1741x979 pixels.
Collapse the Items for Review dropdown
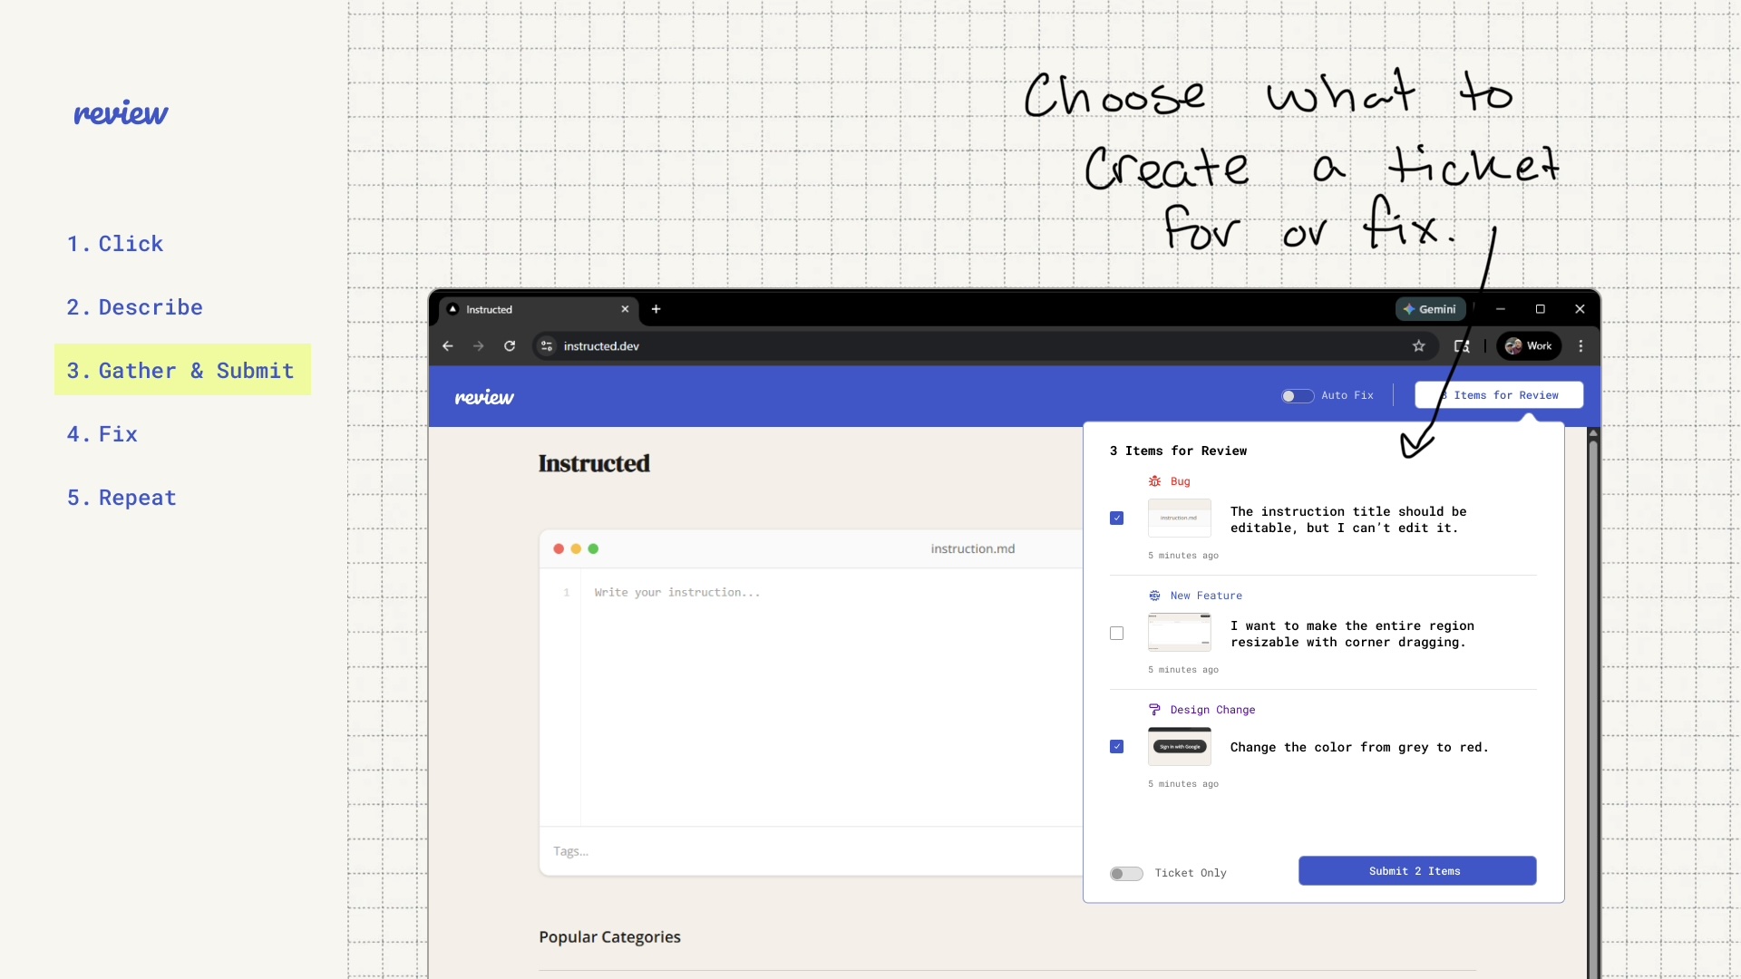click(x=1499, y=395)
